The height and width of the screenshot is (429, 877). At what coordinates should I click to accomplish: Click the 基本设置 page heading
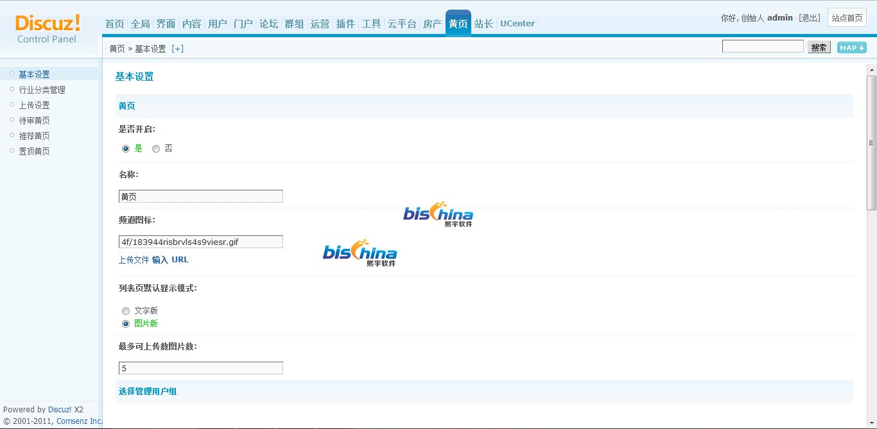click(134, 77)
